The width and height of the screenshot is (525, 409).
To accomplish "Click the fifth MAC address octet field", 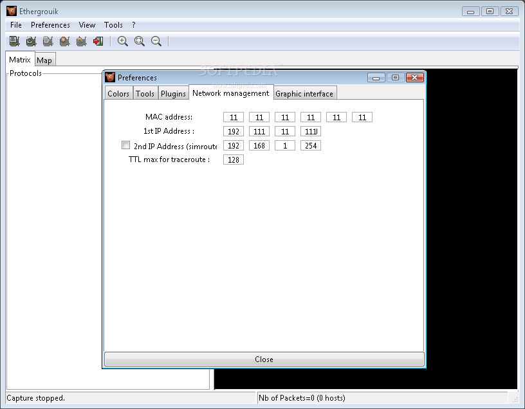I will click(336, 117).
